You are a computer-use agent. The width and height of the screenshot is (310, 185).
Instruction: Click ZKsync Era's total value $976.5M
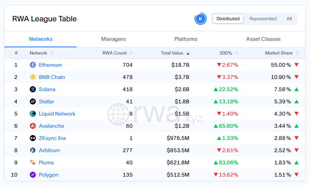[178, 138]
